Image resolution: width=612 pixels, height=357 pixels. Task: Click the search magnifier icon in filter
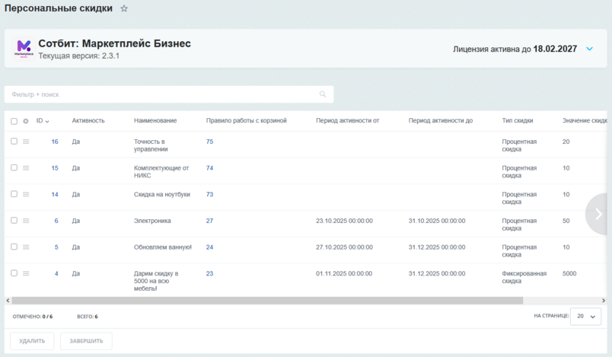point(323,94)
